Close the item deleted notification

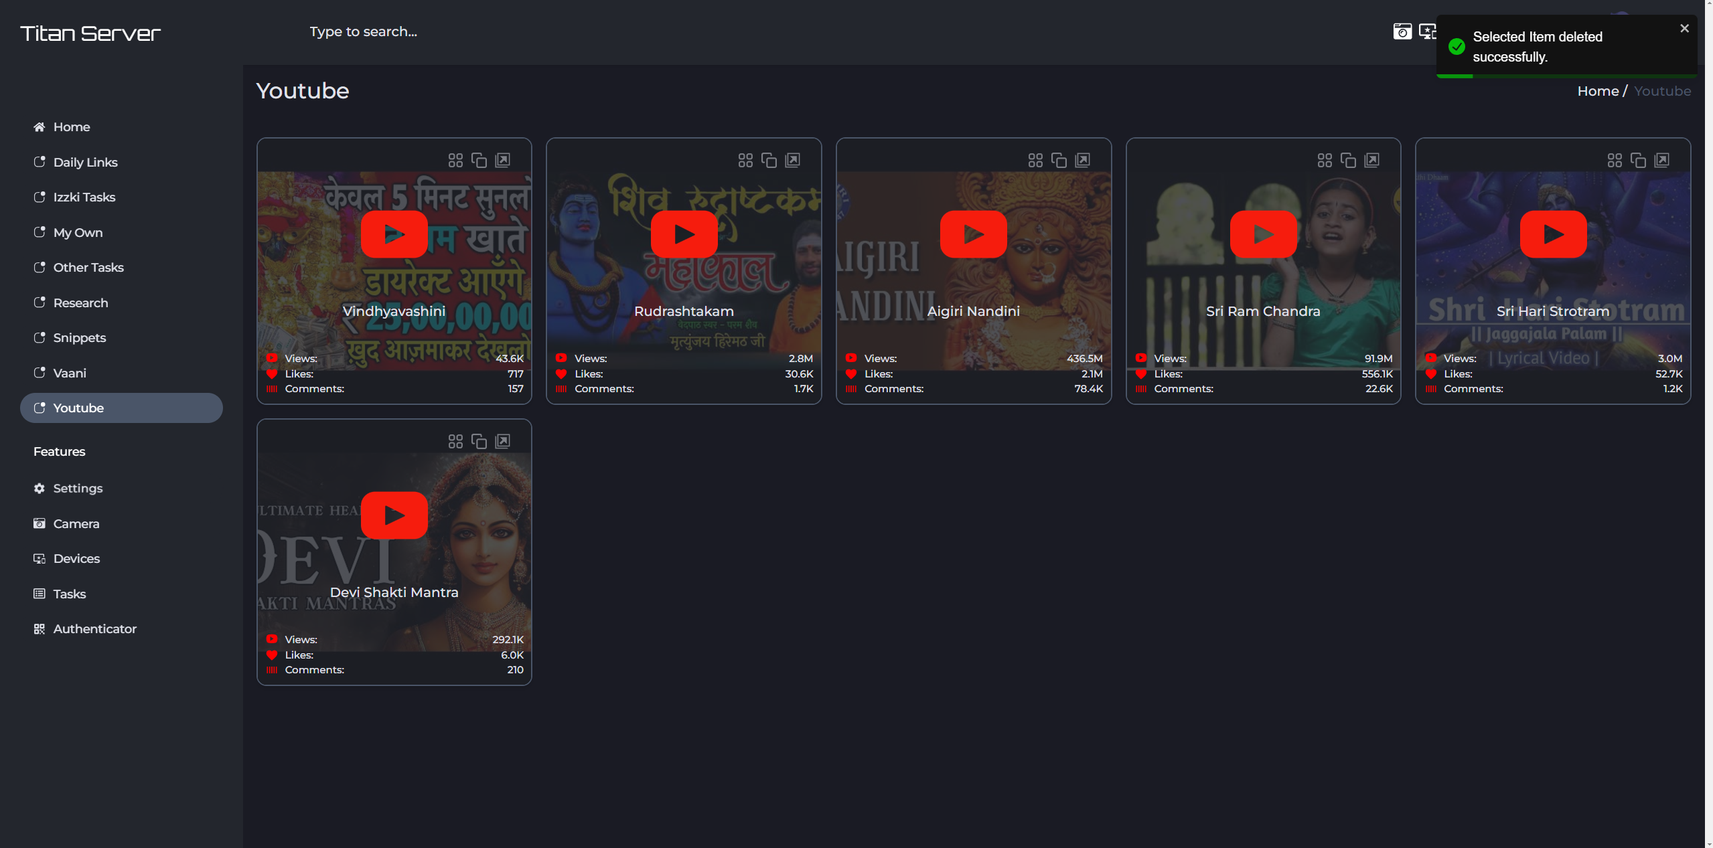1684,28
